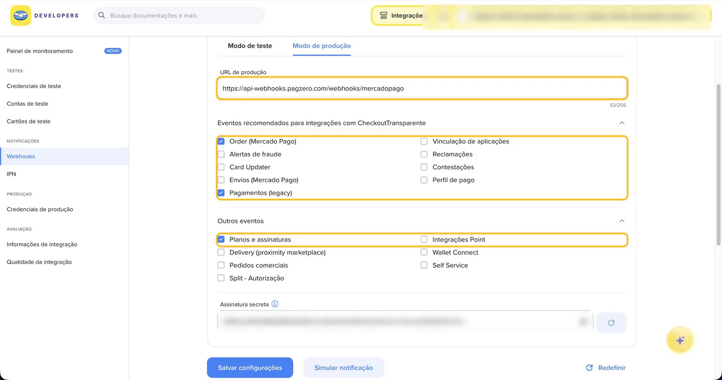Viewport: 722px width, 380px height.
Task: Click the Redefinir link
Action: click(606, 368)
